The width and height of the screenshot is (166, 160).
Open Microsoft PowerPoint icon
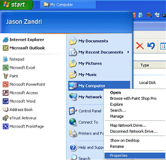(x=6, y=84)
